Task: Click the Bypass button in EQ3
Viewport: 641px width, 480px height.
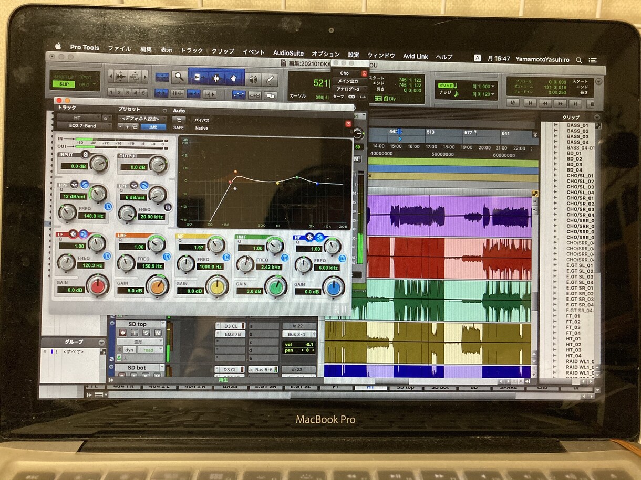Action: 202,120
